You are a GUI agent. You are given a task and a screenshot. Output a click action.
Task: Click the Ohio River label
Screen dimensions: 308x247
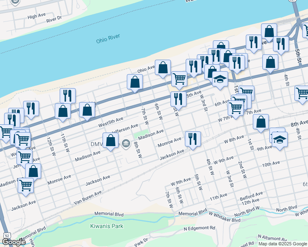[108, 40]
